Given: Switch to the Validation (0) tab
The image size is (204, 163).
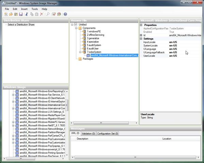Looking at the screenshot, I should (x=88, y=133).
